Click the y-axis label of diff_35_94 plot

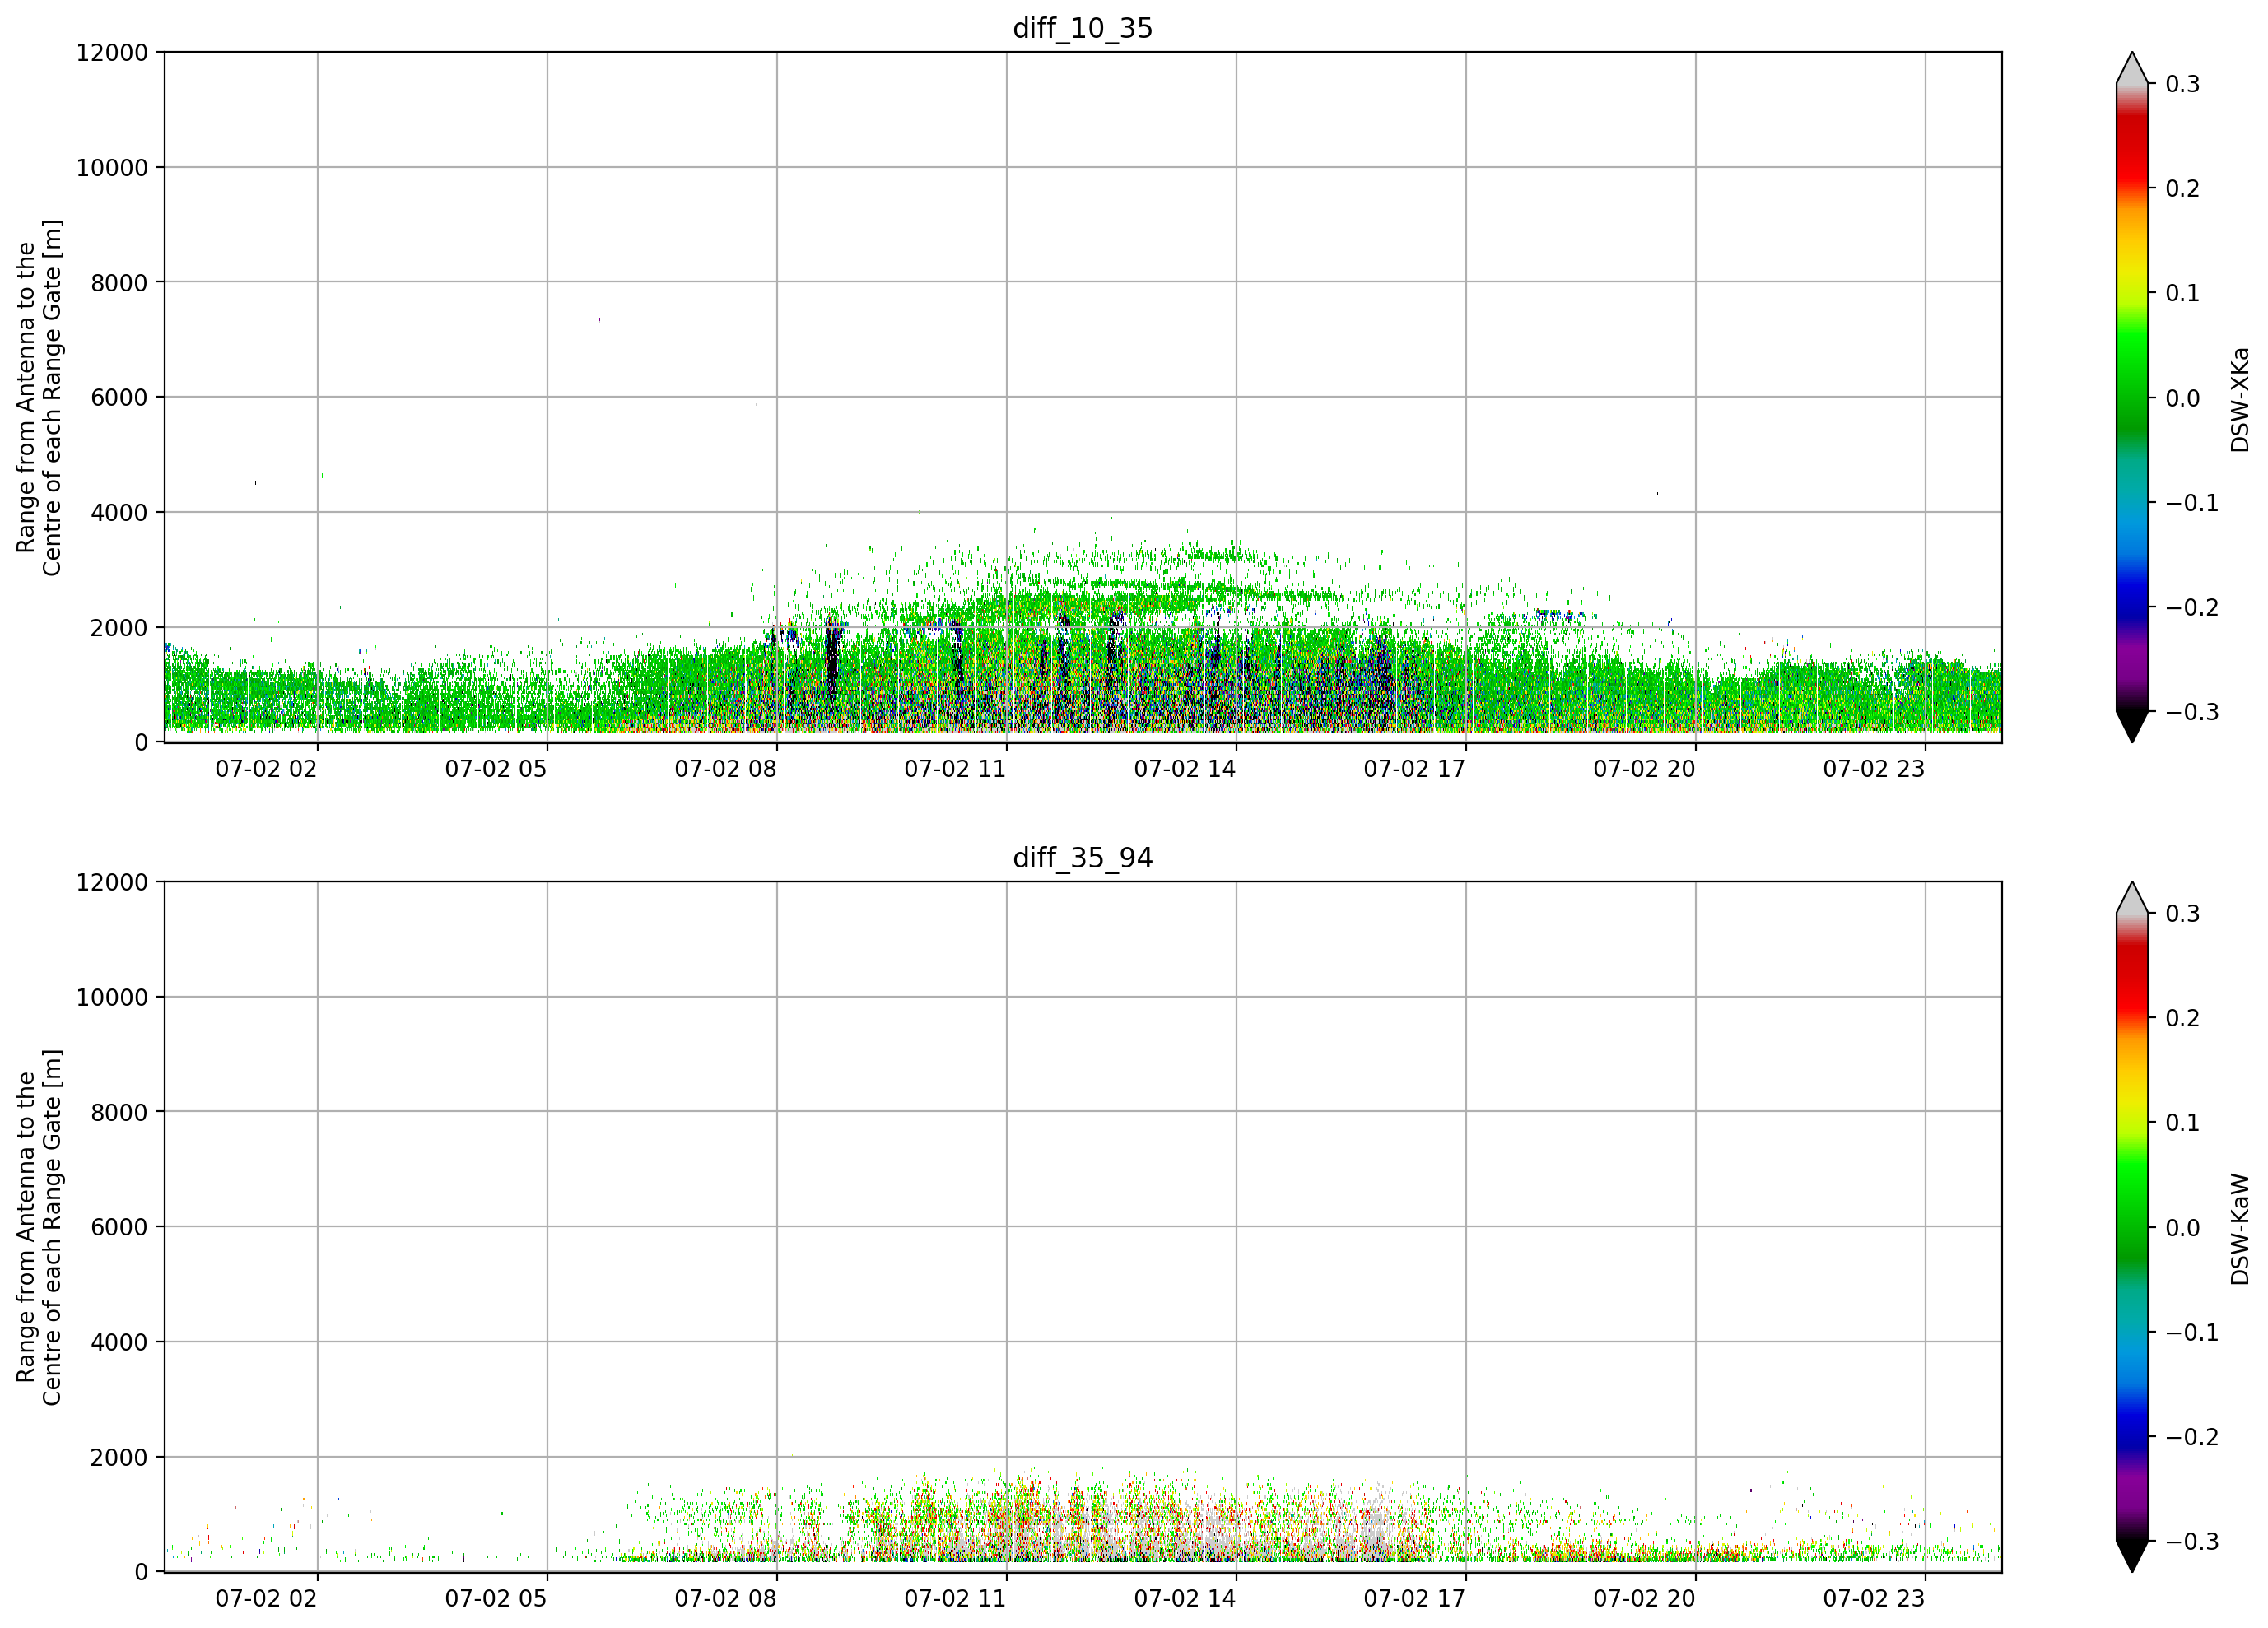[39, 1227]
